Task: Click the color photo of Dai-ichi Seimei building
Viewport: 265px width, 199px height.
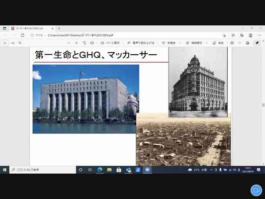Action: pos(86,99)
